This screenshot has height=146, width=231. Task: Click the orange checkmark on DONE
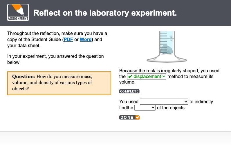pyautogui.click(x=138, y=117)
